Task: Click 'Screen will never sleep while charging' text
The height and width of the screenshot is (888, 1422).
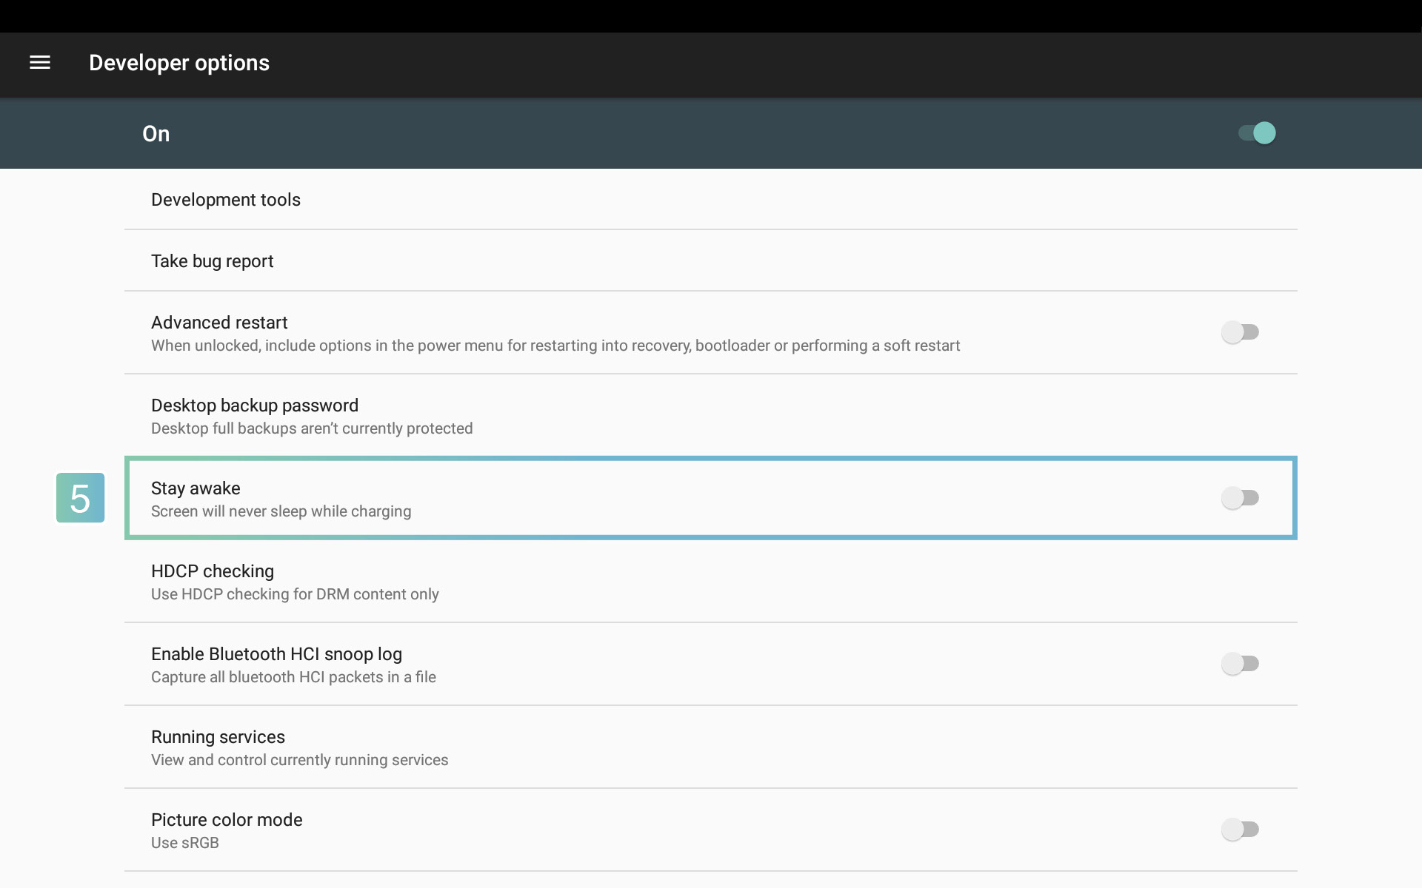Action: coord(281,511)
